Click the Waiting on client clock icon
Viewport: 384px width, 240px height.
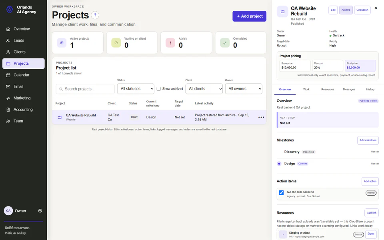pyautogui.click(x=116, y=43)
